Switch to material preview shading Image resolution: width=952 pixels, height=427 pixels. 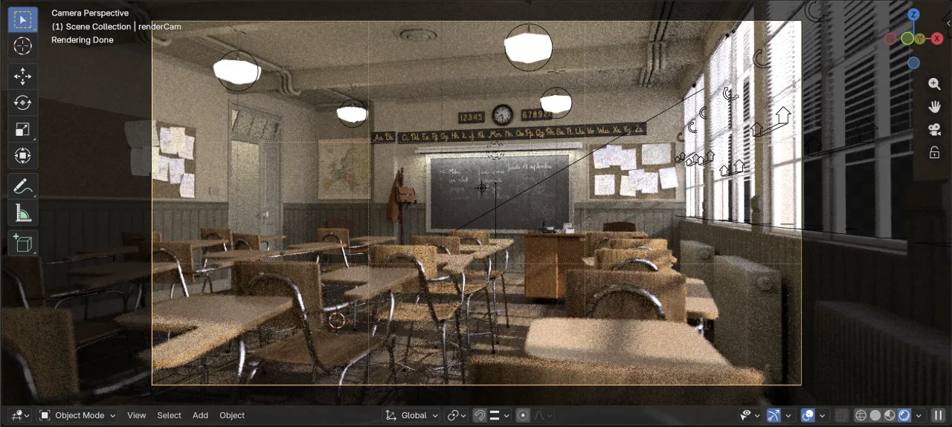click(890, 415)
